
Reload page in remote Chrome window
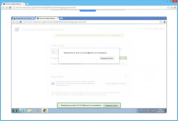point(21,22)
